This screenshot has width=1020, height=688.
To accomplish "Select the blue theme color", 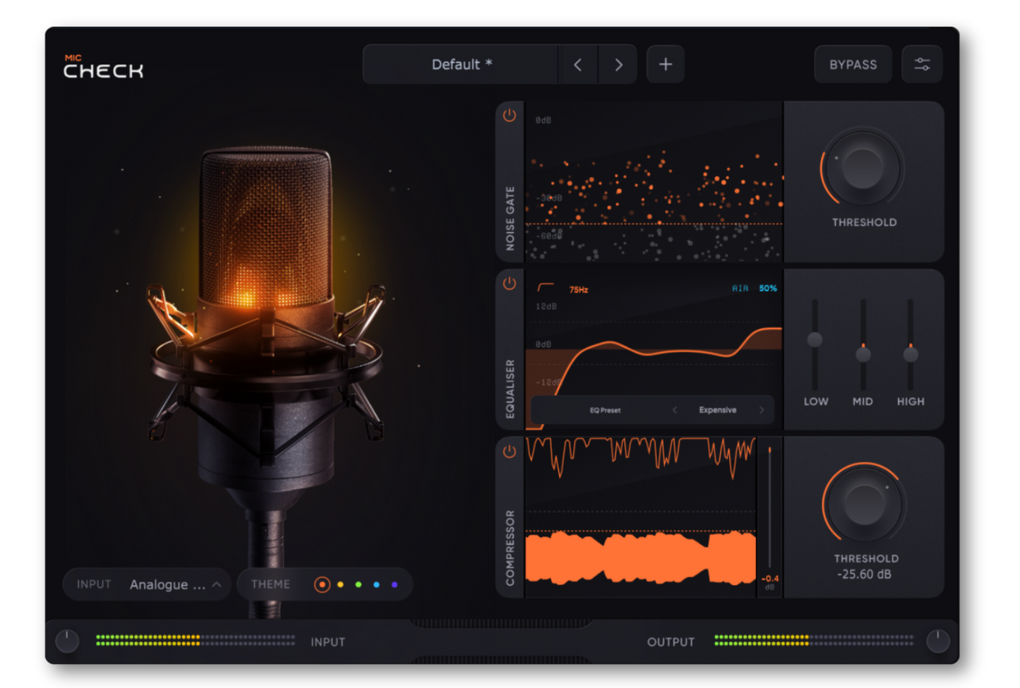I will pos(376,584).
